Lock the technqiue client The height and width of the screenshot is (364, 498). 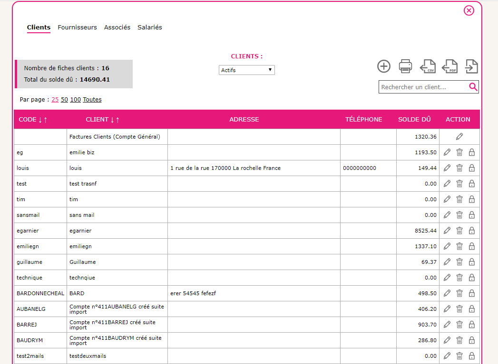coord(472,278)
